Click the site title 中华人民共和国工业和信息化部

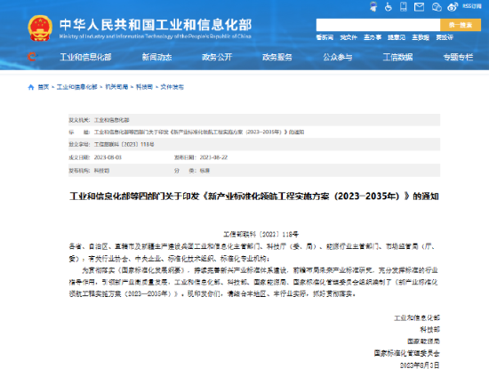pyautogui.click(x=156, y=25)
